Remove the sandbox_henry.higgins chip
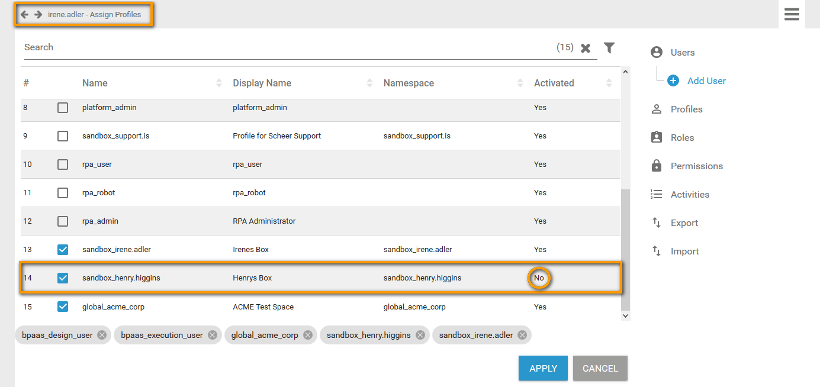820x387 pixels. 420,335
